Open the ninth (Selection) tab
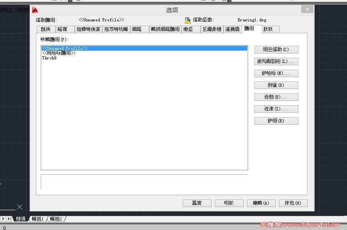The image size is (347, 230). [233, 29]
